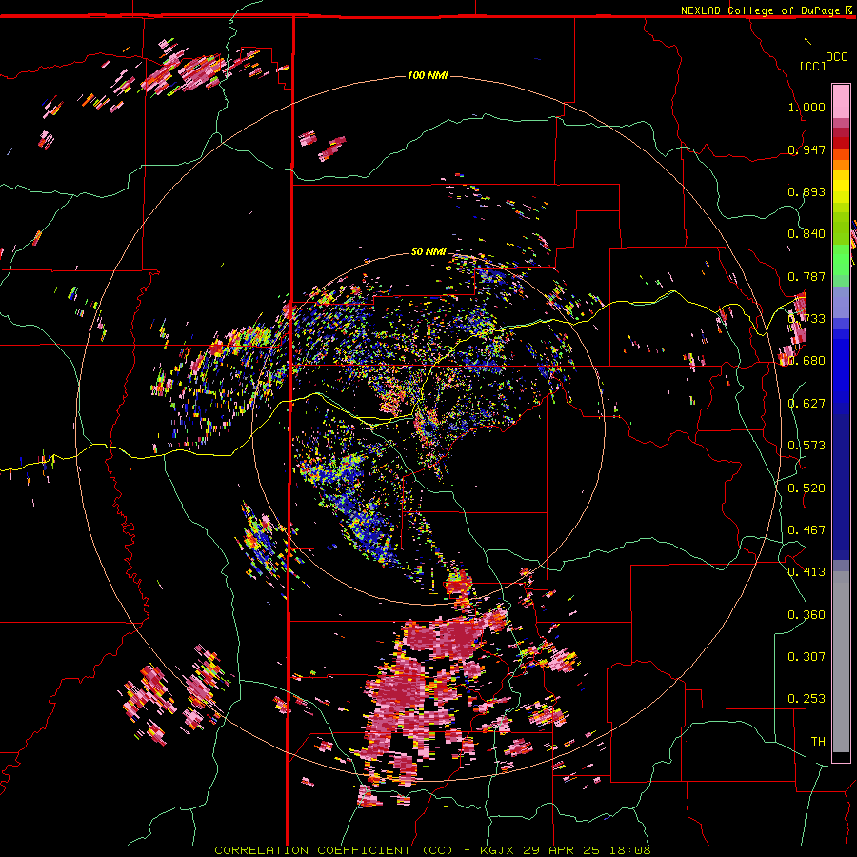Select the 0.573 legend value

pos(807,446)
